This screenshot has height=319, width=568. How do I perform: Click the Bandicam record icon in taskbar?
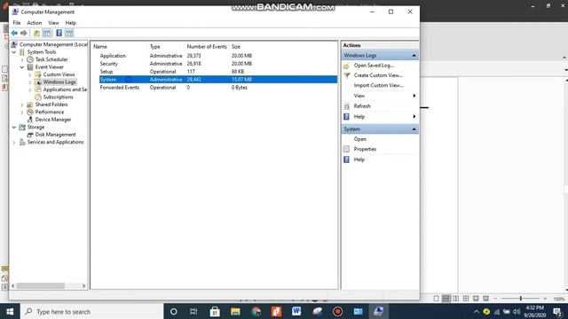(x=337, y=311)
